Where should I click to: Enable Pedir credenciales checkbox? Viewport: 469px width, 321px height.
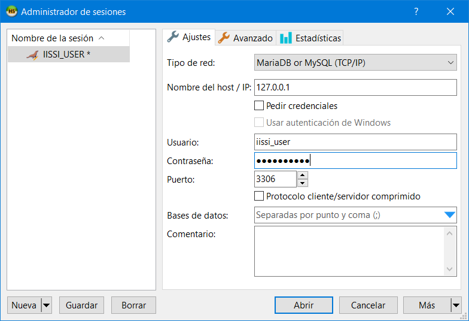(x=259, y=105)
